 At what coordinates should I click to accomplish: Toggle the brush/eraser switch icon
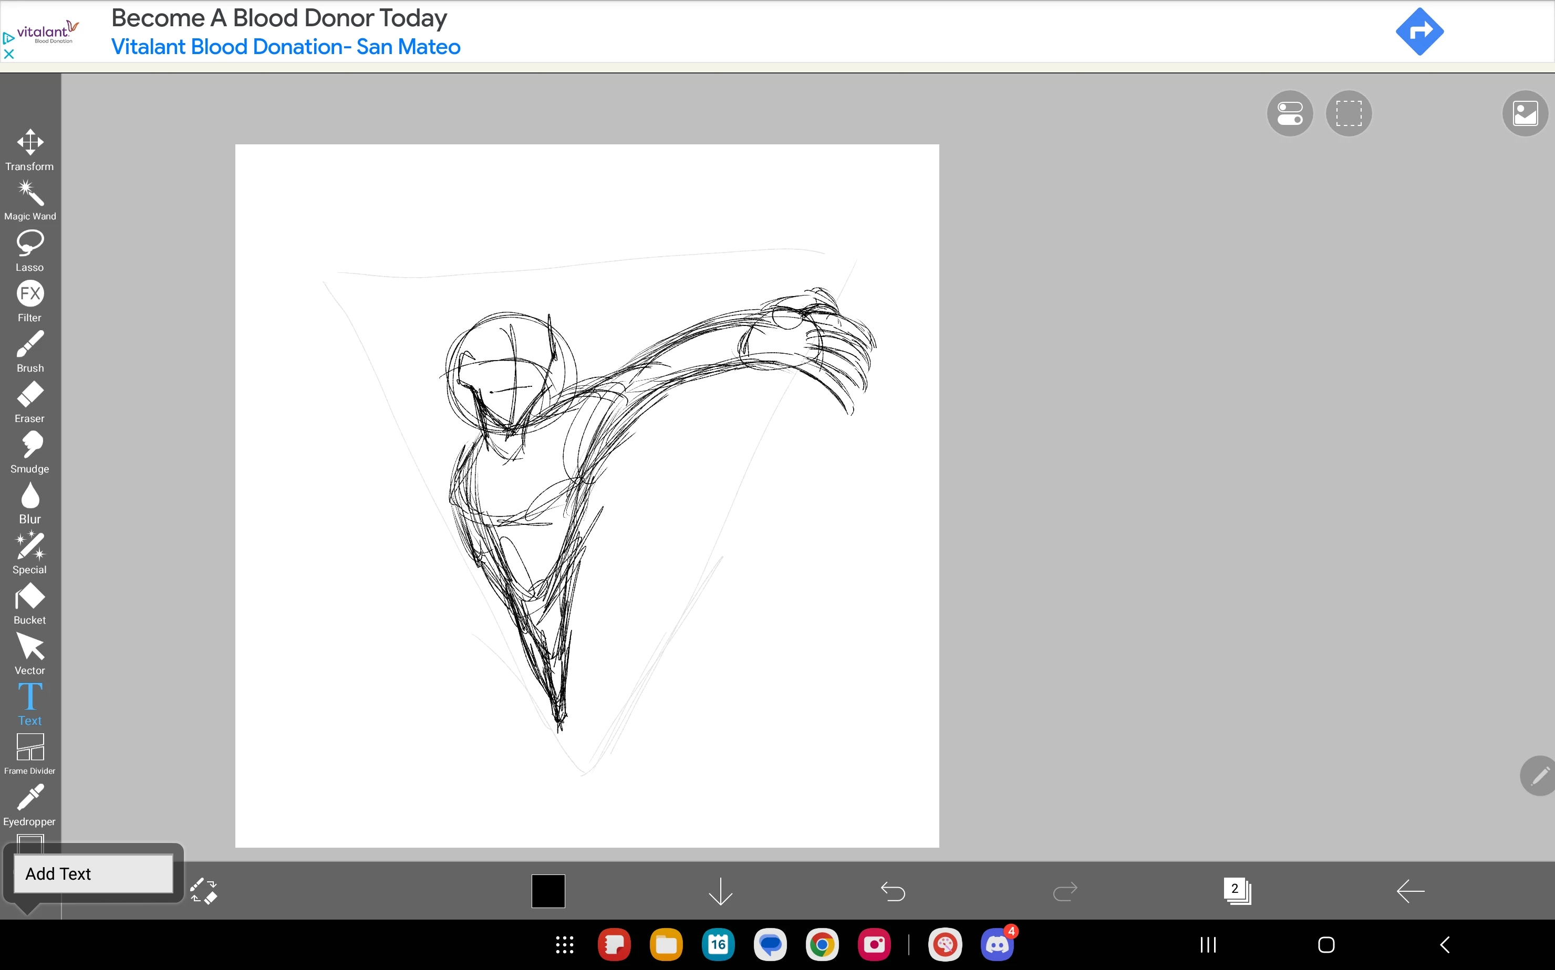204,891
